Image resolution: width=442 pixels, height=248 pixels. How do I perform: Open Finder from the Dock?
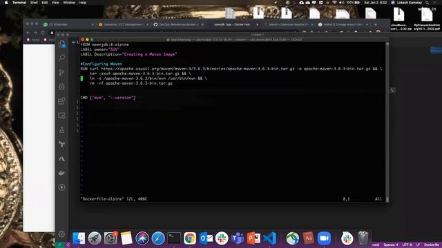pyautogui.click(x=79, y=238)
